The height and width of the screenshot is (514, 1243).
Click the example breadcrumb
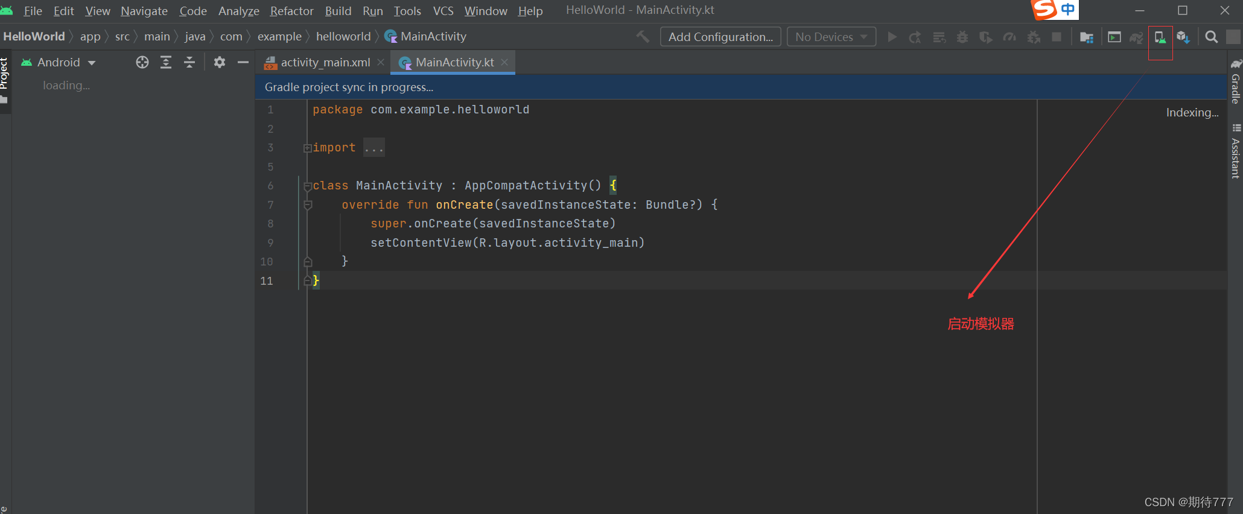[x=279, y=36]
